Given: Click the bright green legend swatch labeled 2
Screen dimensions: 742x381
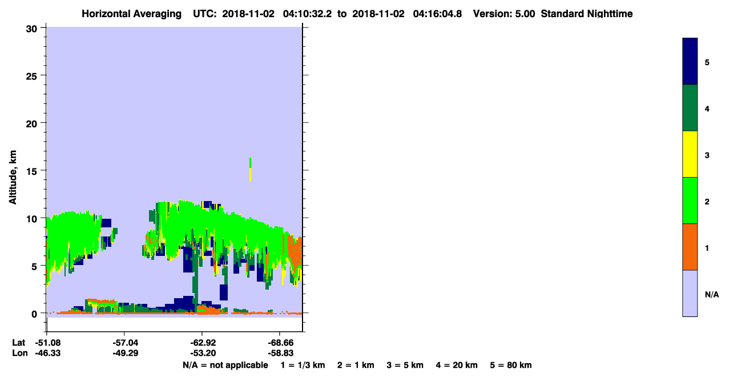Looking at the screenshot, I should (690, 200).
